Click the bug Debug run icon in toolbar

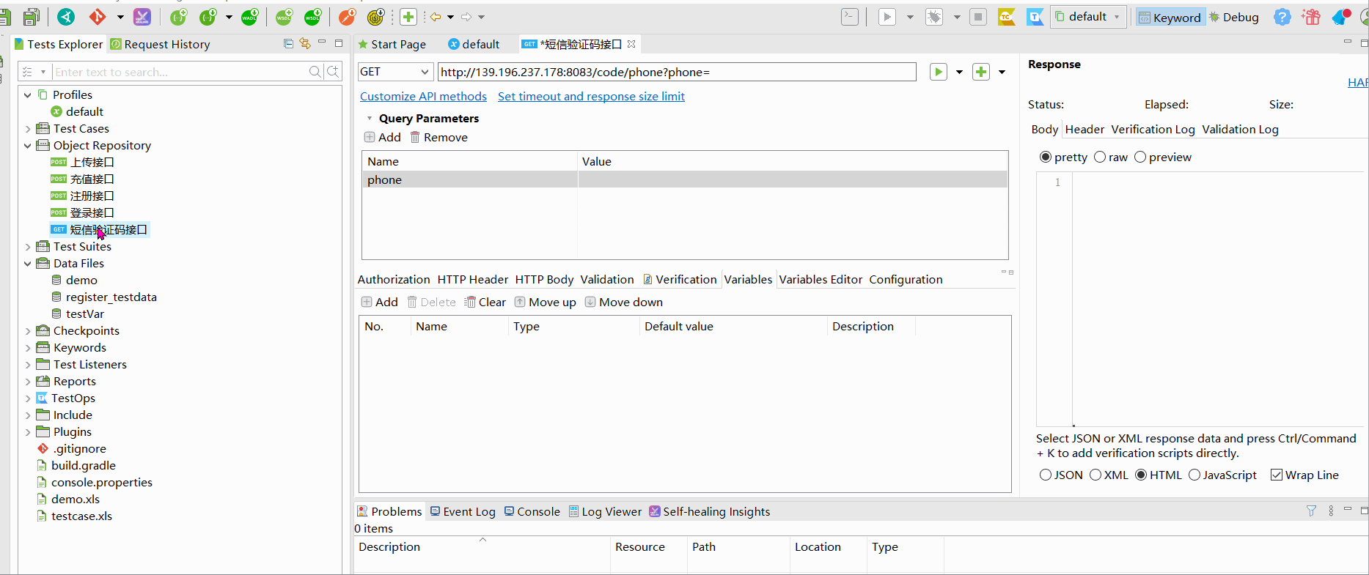[x=934, y=17]
